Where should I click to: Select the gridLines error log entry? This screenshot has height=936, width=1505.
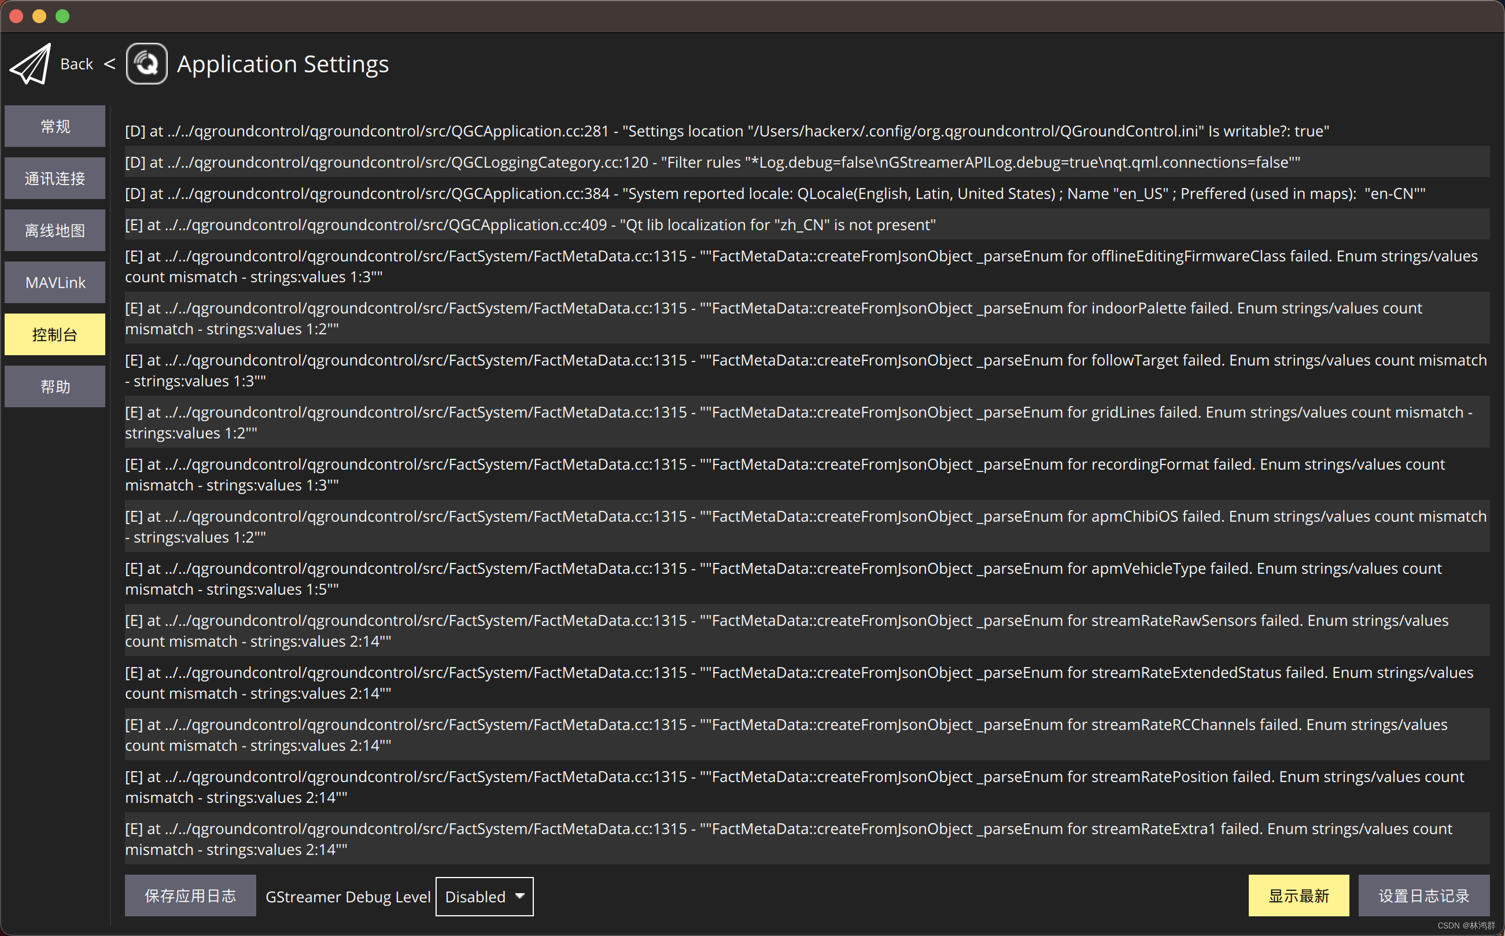click(807, 422)
